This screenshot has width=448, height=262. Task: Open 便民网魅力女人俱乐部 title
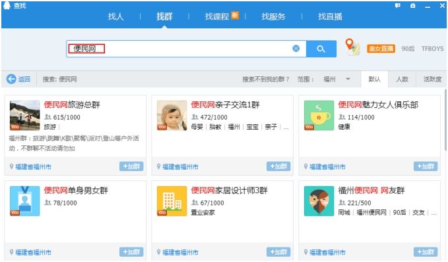(x=378, y=105)
